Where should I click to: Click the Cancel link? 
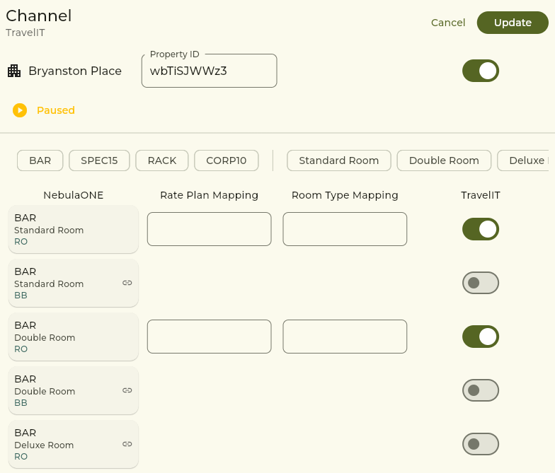[x=447, y=23]
